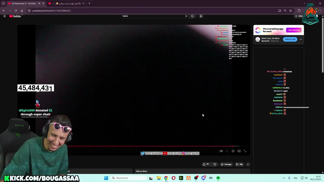Open the volume tray icon

[306, 178]
